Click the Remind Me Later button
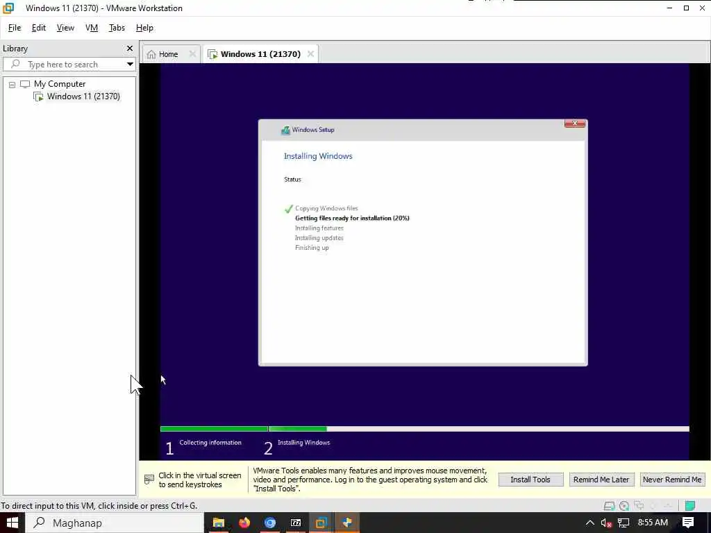 (x=601, y=480)
